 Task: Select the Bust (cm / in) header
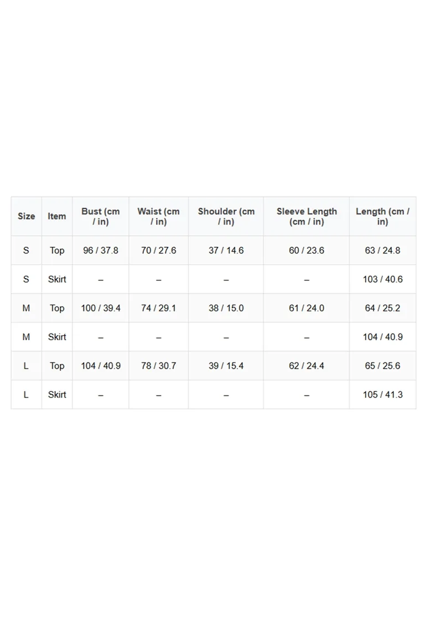click(x=101, y=216)
